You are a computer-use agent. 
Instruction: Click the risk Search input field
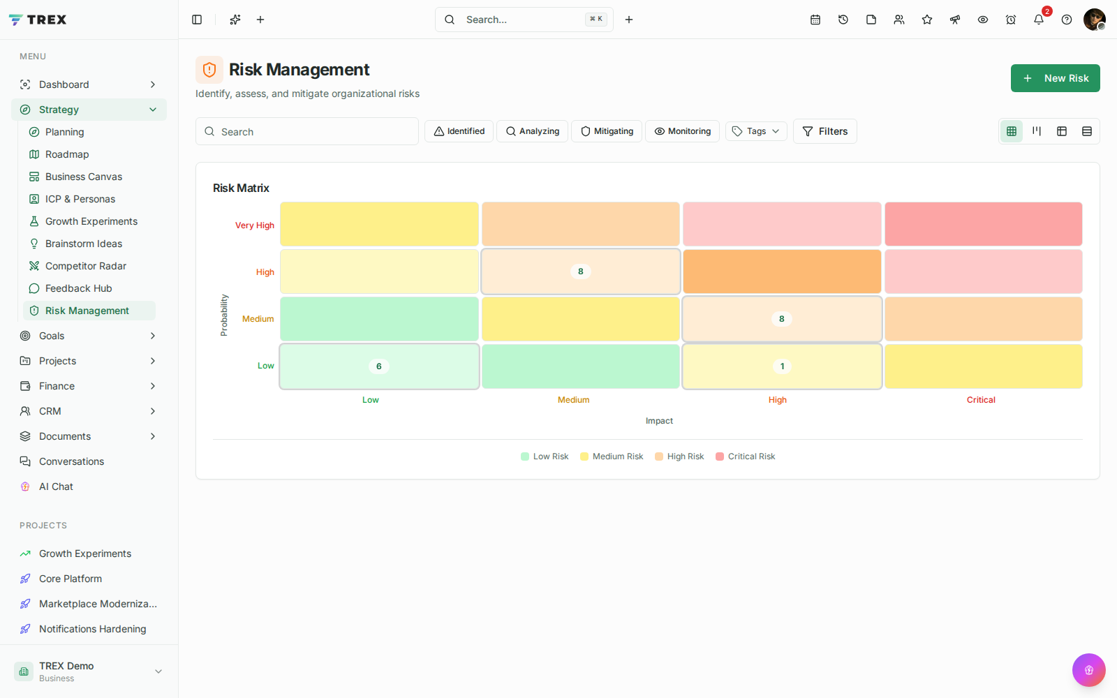(x=307, y=131)
